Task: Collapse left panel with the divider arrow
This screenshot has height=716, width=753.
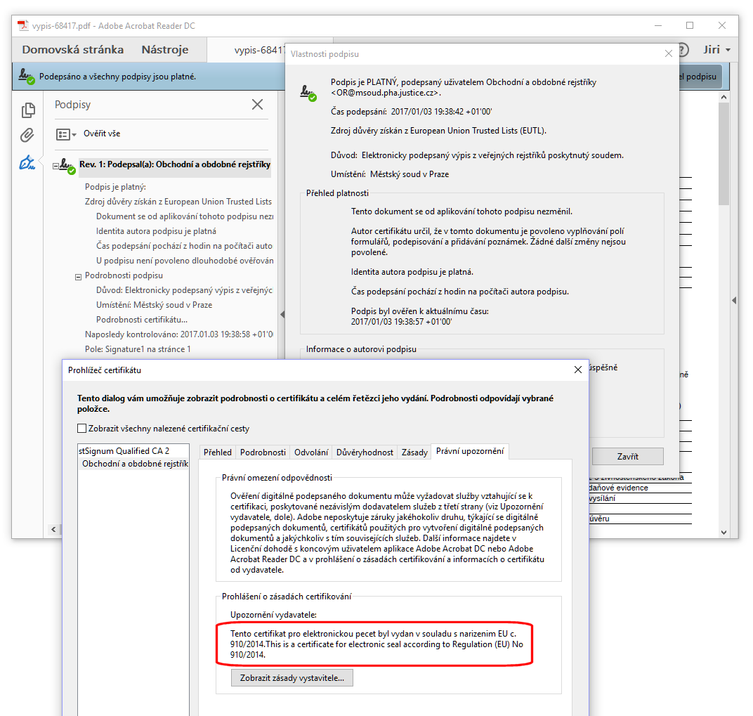Action: tap(282, 314)
